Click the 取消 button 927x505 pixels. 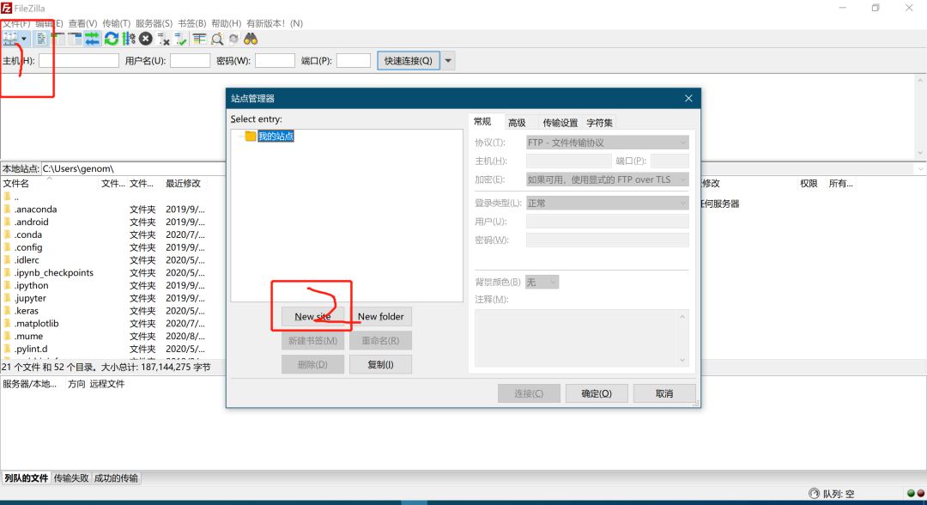pos(664,393)
